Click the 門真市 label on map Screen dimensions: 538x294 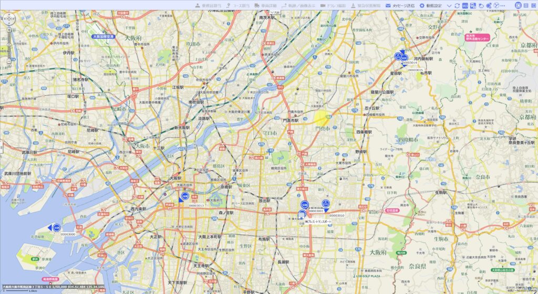[322, 129]
